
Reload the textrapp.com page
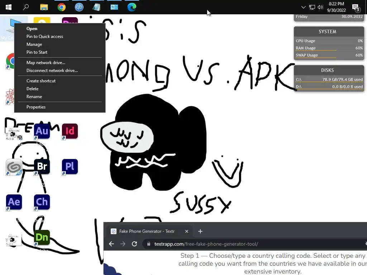(134, 244)
